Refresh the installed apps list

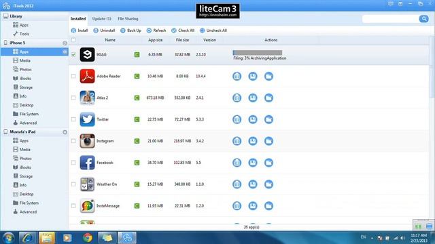point(156,30)
